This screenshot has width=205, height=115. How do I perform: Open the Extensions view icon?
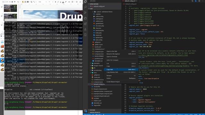pos(86,24)
